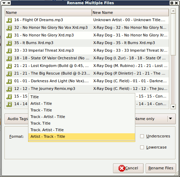
Task: Choose Title format option
Action: pos(82,97)
